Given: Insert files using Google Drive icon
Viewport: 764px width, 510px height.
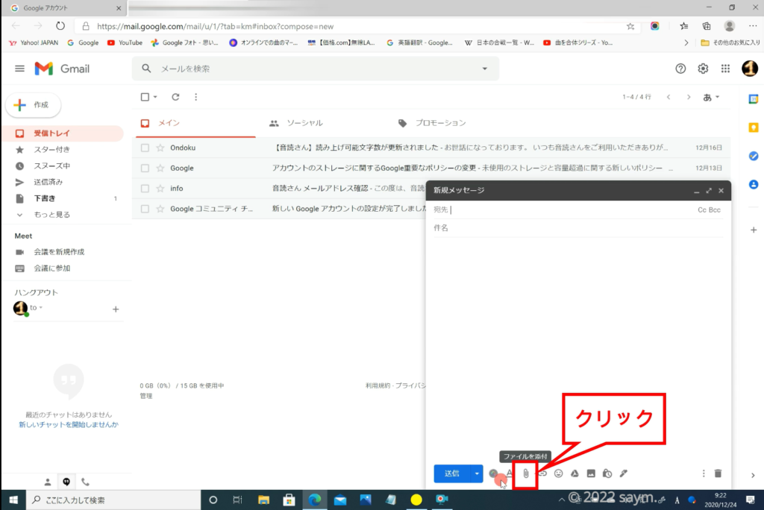Looking at the screenshot, I should [x=575, y=473].
